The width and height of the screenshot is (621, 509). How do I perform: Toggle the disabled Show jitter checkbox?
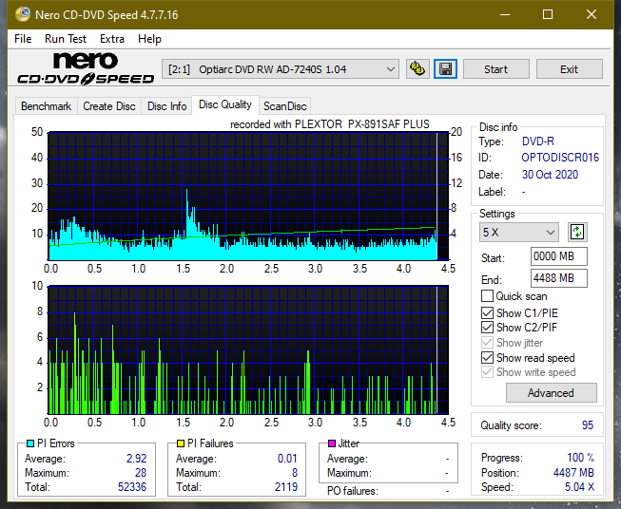(x=487, y=343)
